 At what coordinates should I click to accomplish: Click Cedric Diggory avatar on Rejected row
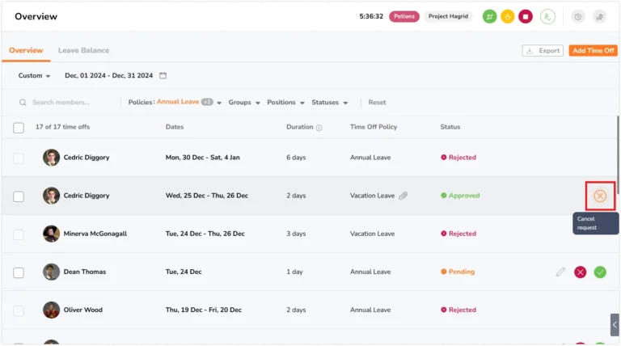(x=51, y=158)
